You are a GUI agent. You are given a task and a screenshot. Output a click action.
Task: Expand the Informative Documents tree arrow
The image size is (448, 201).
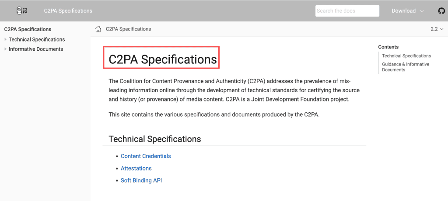(x=5, y=49)
